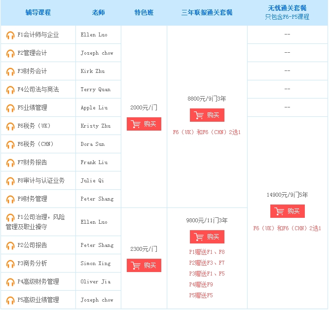Buy the 14900元/9门5年 无忧通关 package

pyautogui.click(x=288, y=211)
